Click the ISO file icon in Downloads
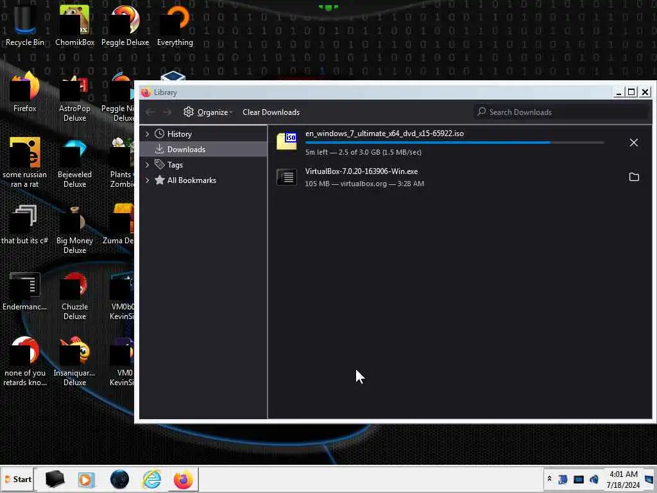This screenshot has width=657, height=493. coord(287,141)
